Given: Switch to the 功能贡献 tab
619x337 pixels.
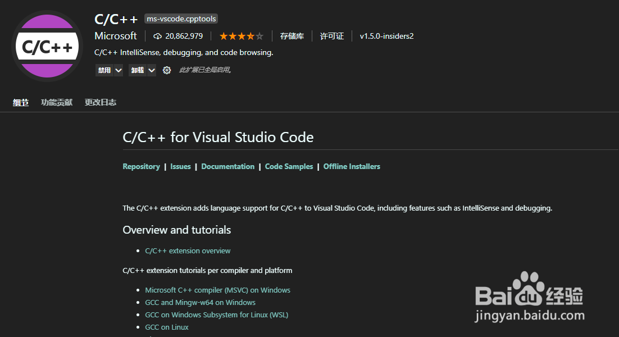Looking at the screenshot, I should 57,102.
